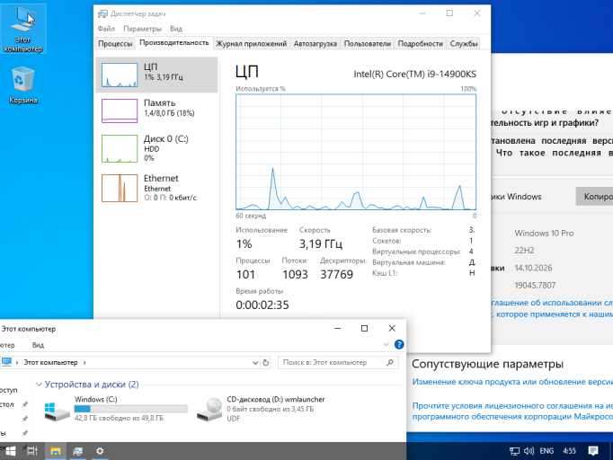Click the 19045.7807 build number text
This screenshot has width=613, height=460.
coord(535,286)
